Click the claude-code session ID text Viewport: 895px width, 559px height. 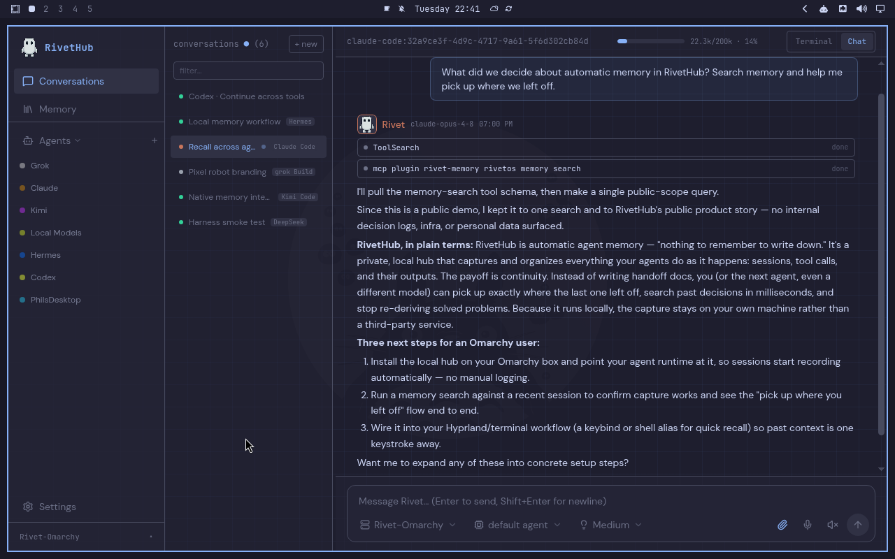click(x=468, y=41)
